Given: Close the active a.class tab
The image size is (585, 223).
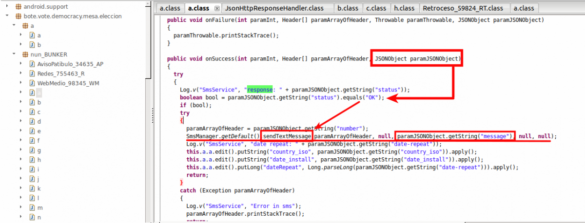Looking at the screenshot, I should (x=217, y=8).
